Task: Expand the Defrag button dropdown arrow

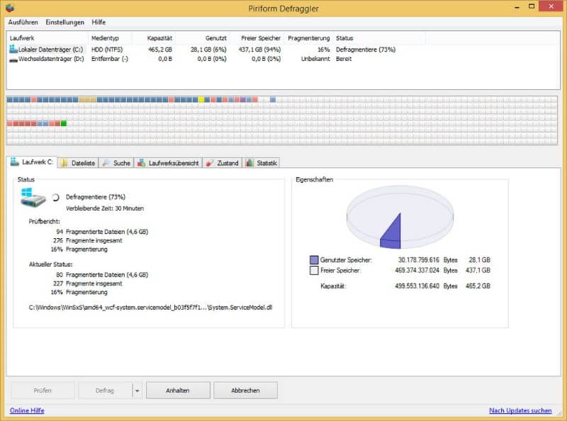Action: (137, 391)
